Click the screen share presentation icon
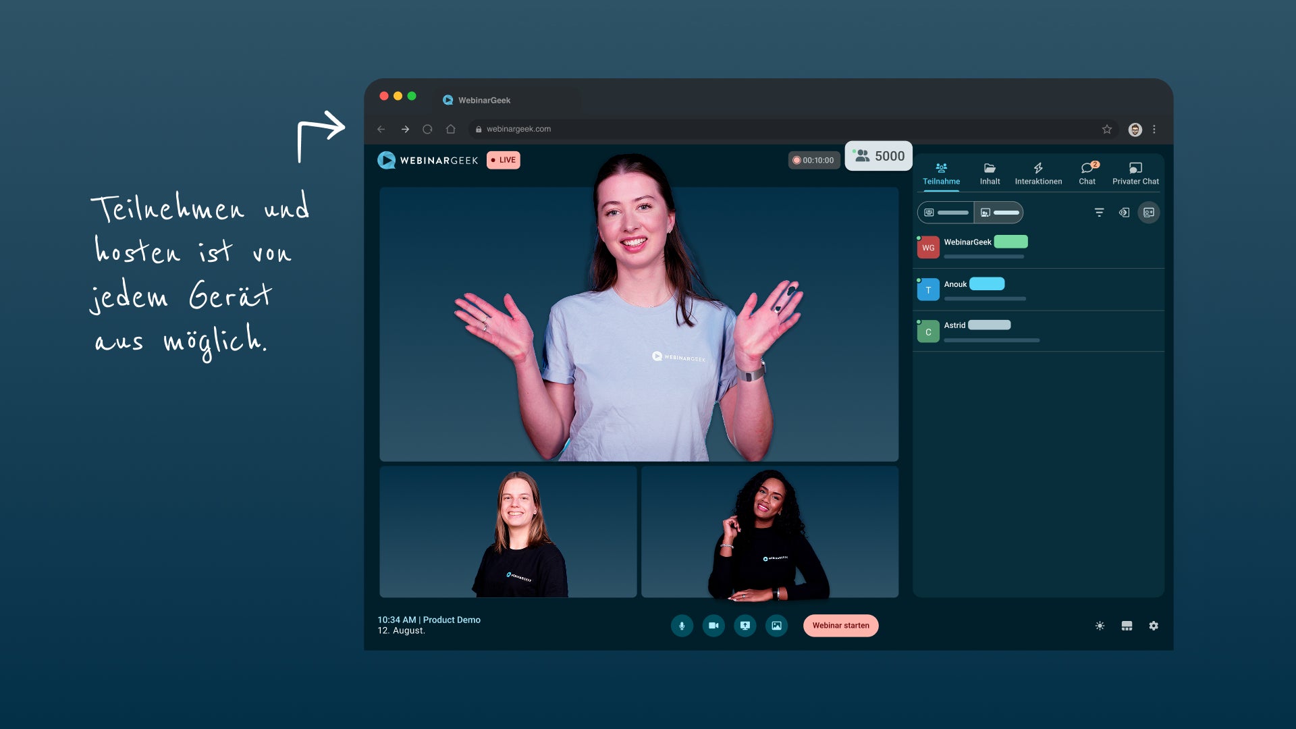1296x729 pixels. point(745,626)
